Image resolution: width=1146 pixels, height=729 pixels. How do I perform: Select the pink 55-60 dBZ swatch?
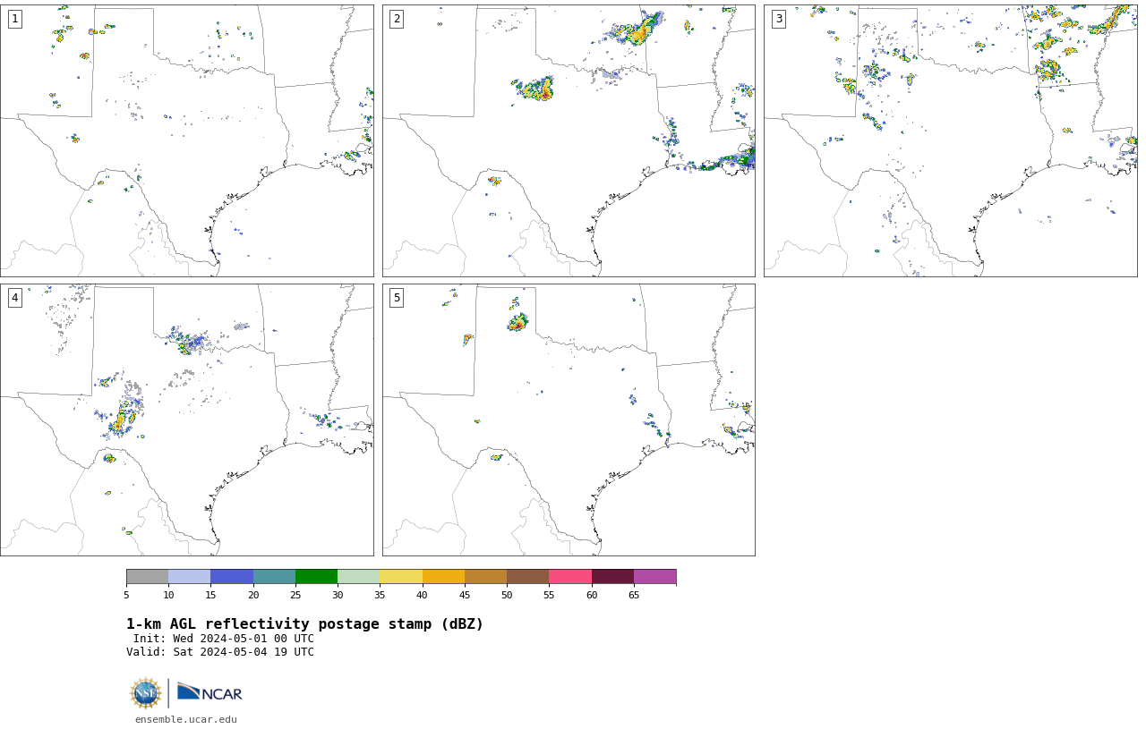coord(570,576)
